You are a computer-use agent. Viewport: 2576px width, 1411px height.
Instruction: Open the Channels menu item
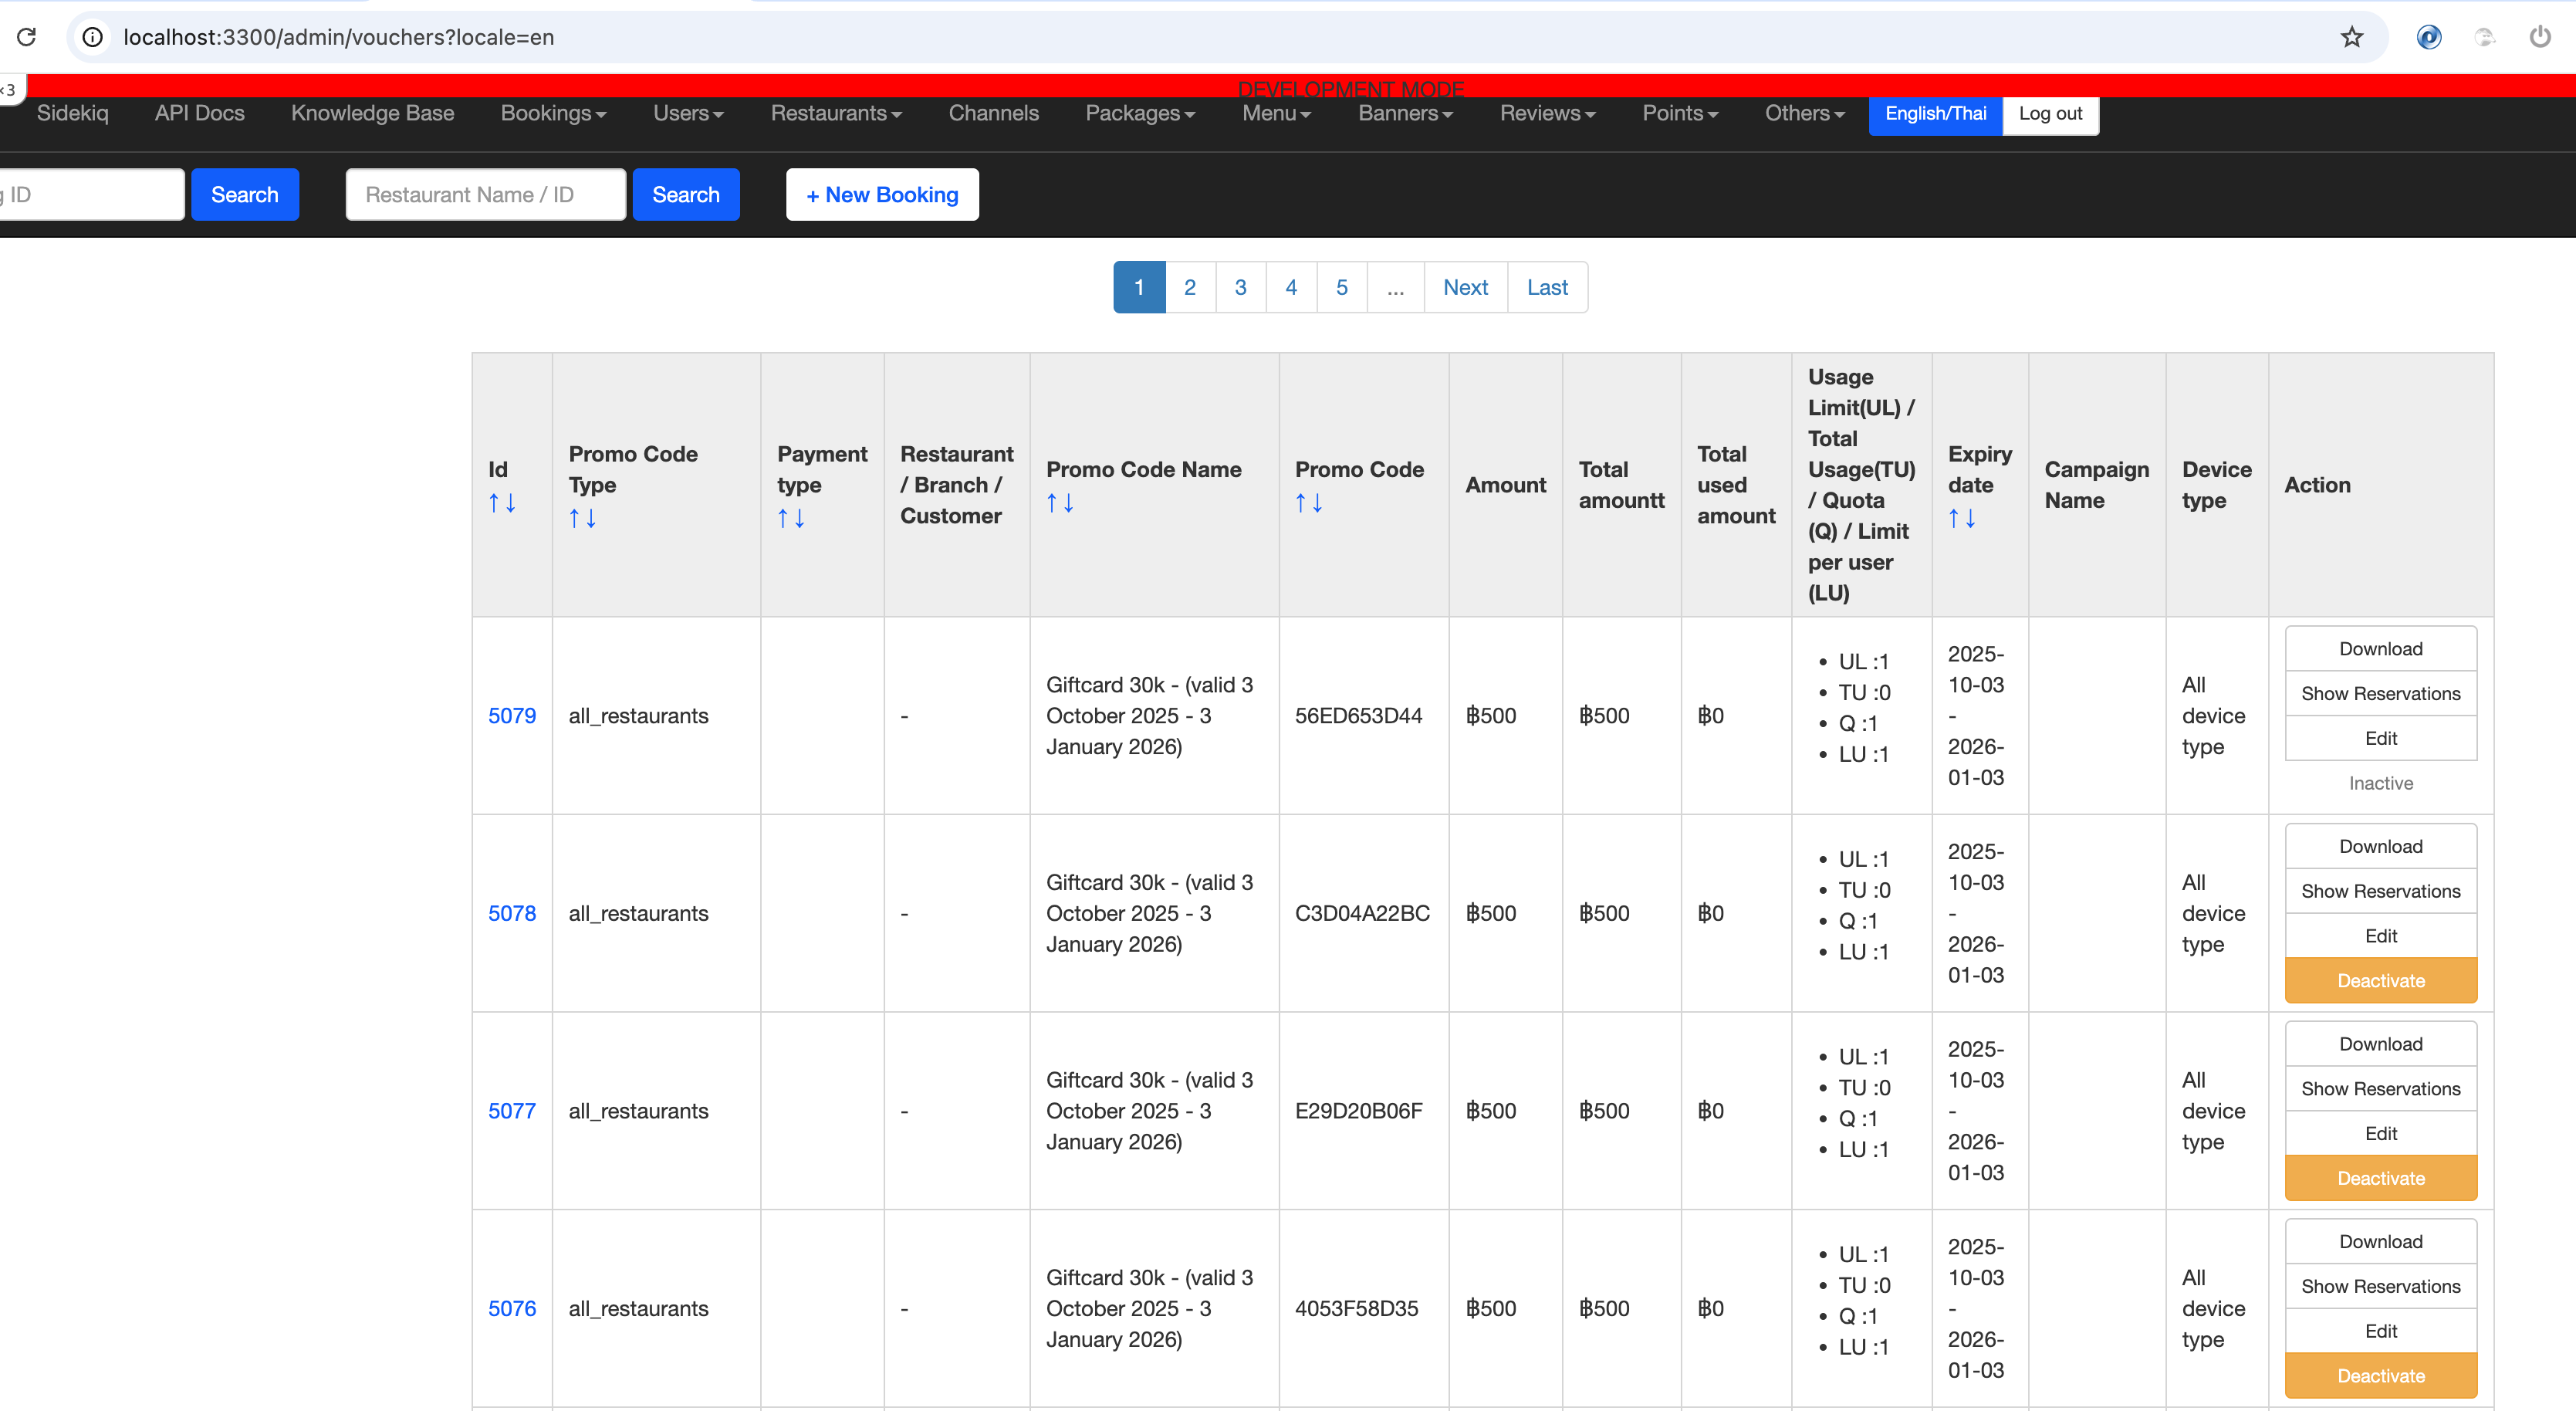993,113
